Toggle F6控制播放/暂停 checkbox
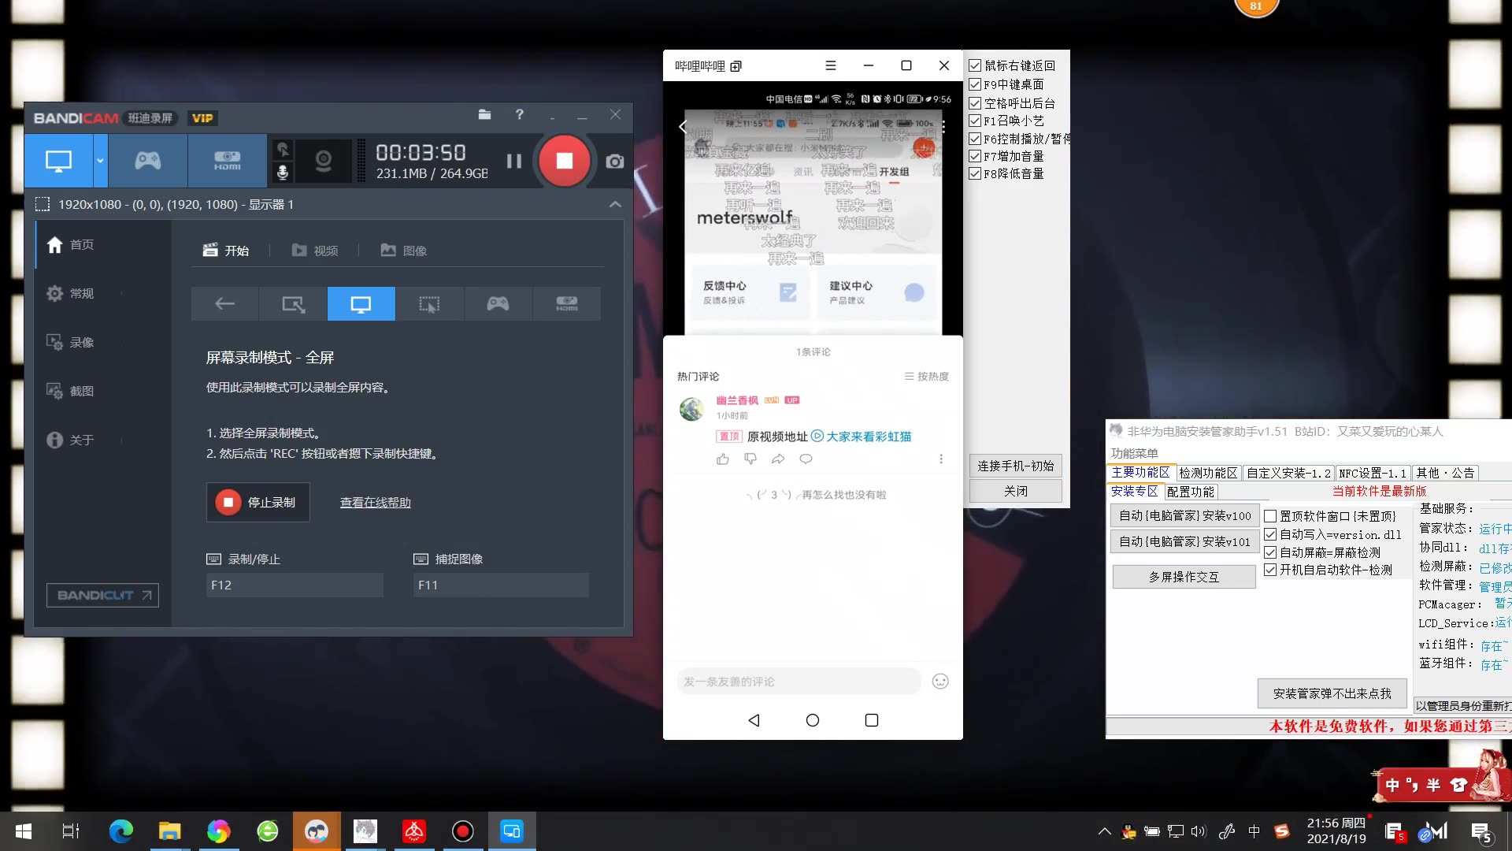The image size is (1512, 851). pyautogui.click(x=975, y=139)
